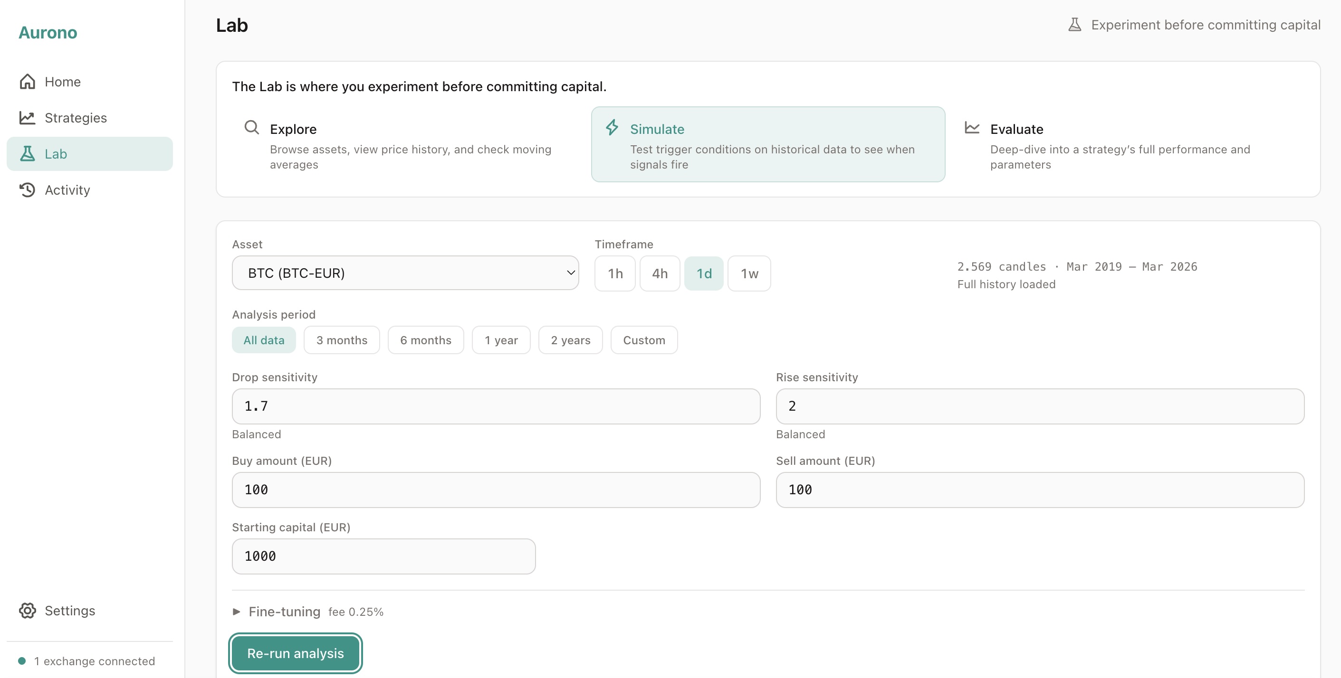Open the Asset dropdown showing BTC (BTC-EUR)
Image resolution: width=1341 pixels, height=678 pixels.
coord(405,273)
